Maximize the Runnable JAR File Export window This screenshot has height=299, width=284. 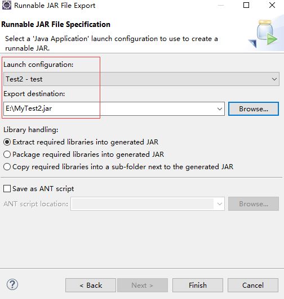(246, 5)
